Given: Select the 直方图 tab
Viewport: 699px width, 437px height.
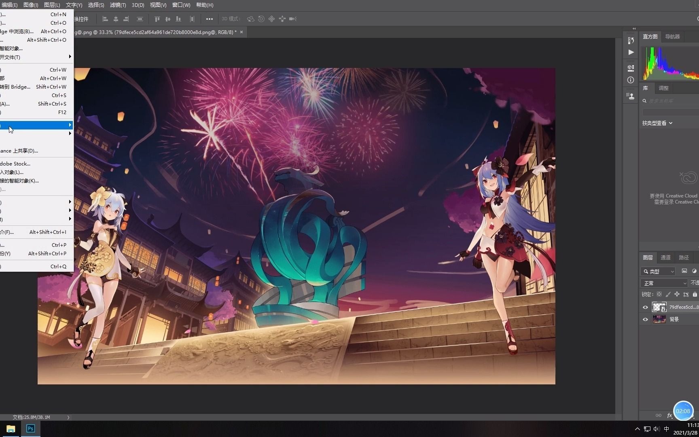Looking at the screenshot, I should 650,36.
